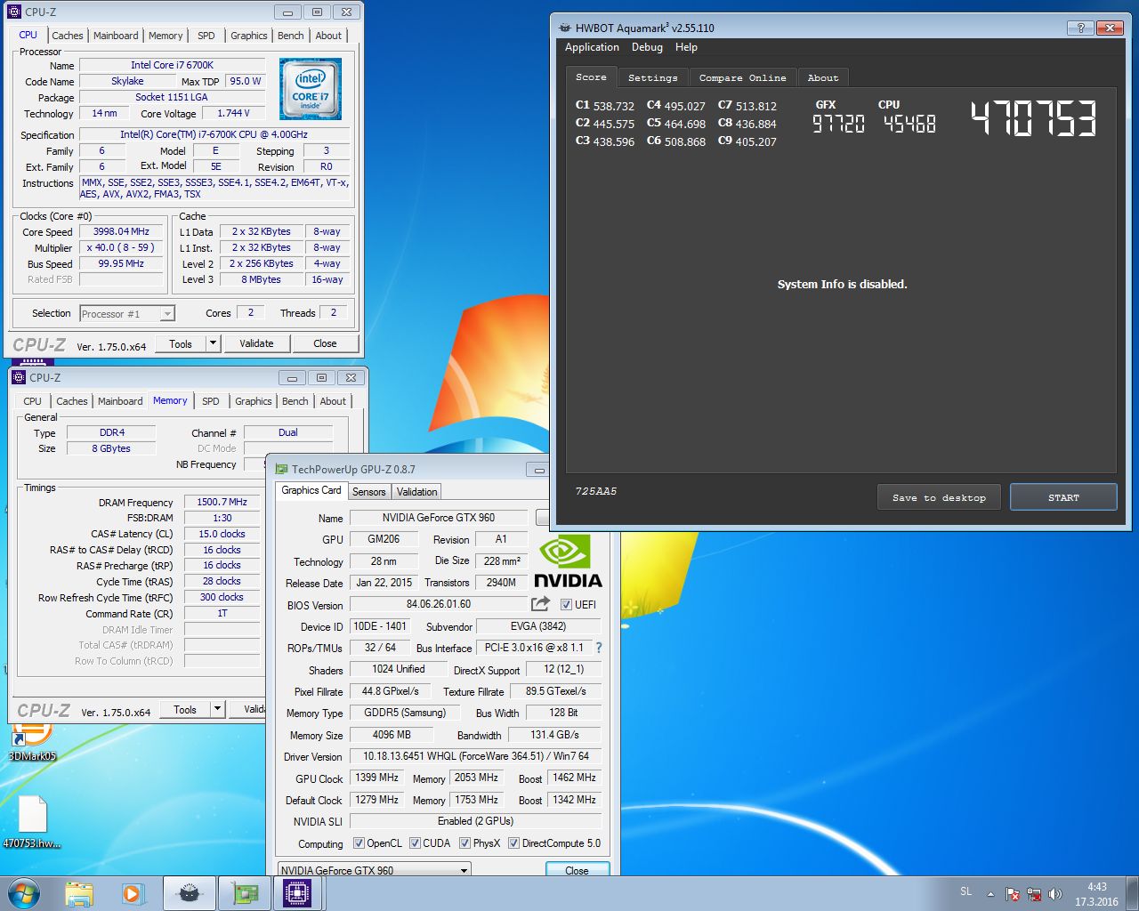Click the GPU-Z title bar app icon

[282, 469]
